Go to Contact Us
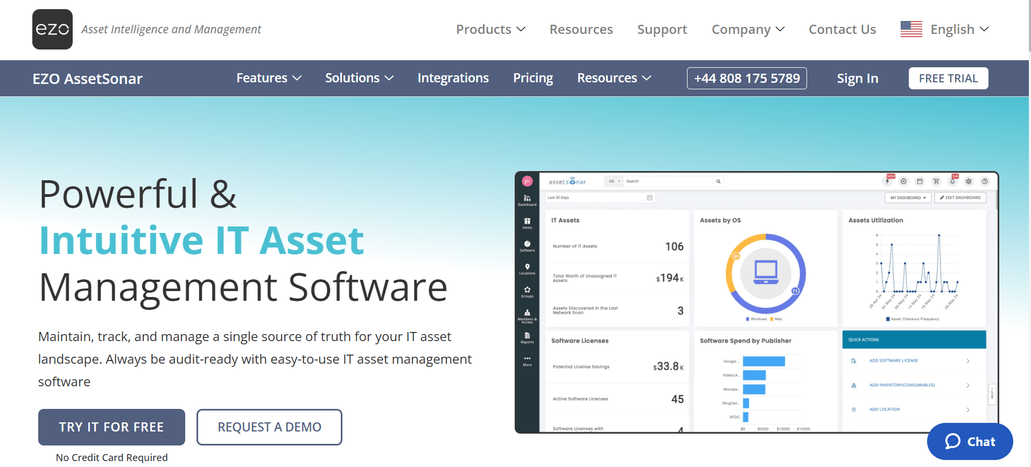 (x=842, y=29)
